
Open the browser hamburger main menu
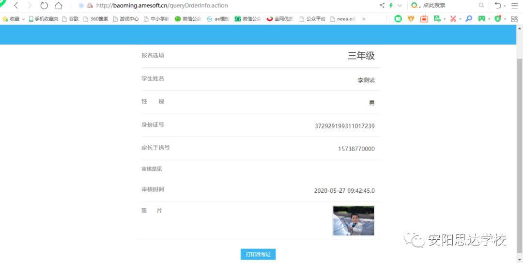514,6
